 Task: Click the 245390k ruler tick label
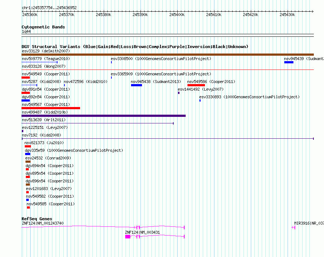140,15
